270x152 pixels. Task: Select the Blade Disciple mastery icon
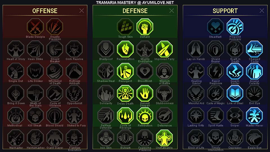(x=35, y=27)
